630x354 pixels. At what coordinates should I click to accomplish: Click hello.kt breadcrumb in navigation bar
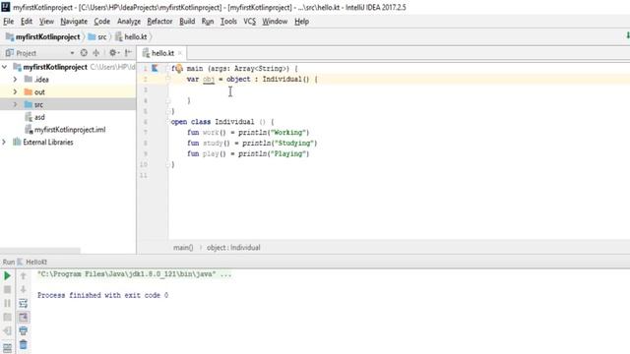(131, 37)
